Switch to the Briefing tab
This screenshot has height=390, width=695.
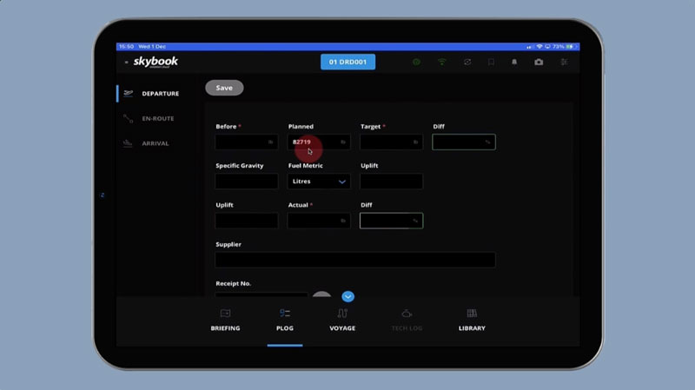point(225,320)
